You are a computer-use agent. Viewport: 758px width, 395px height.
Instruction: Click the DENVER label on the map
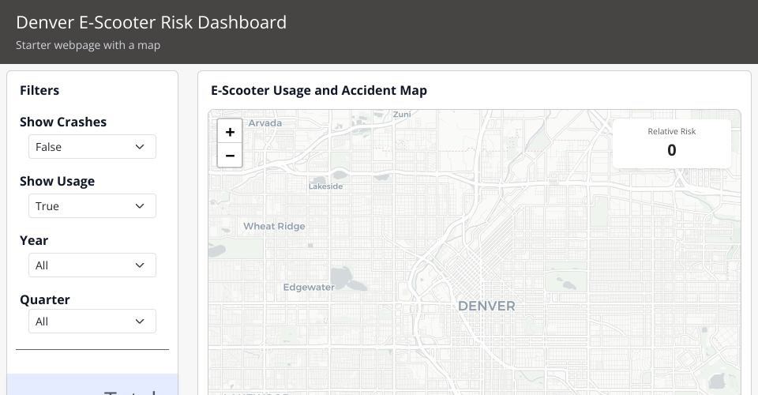pyautogui.click(x=486, y=306)
